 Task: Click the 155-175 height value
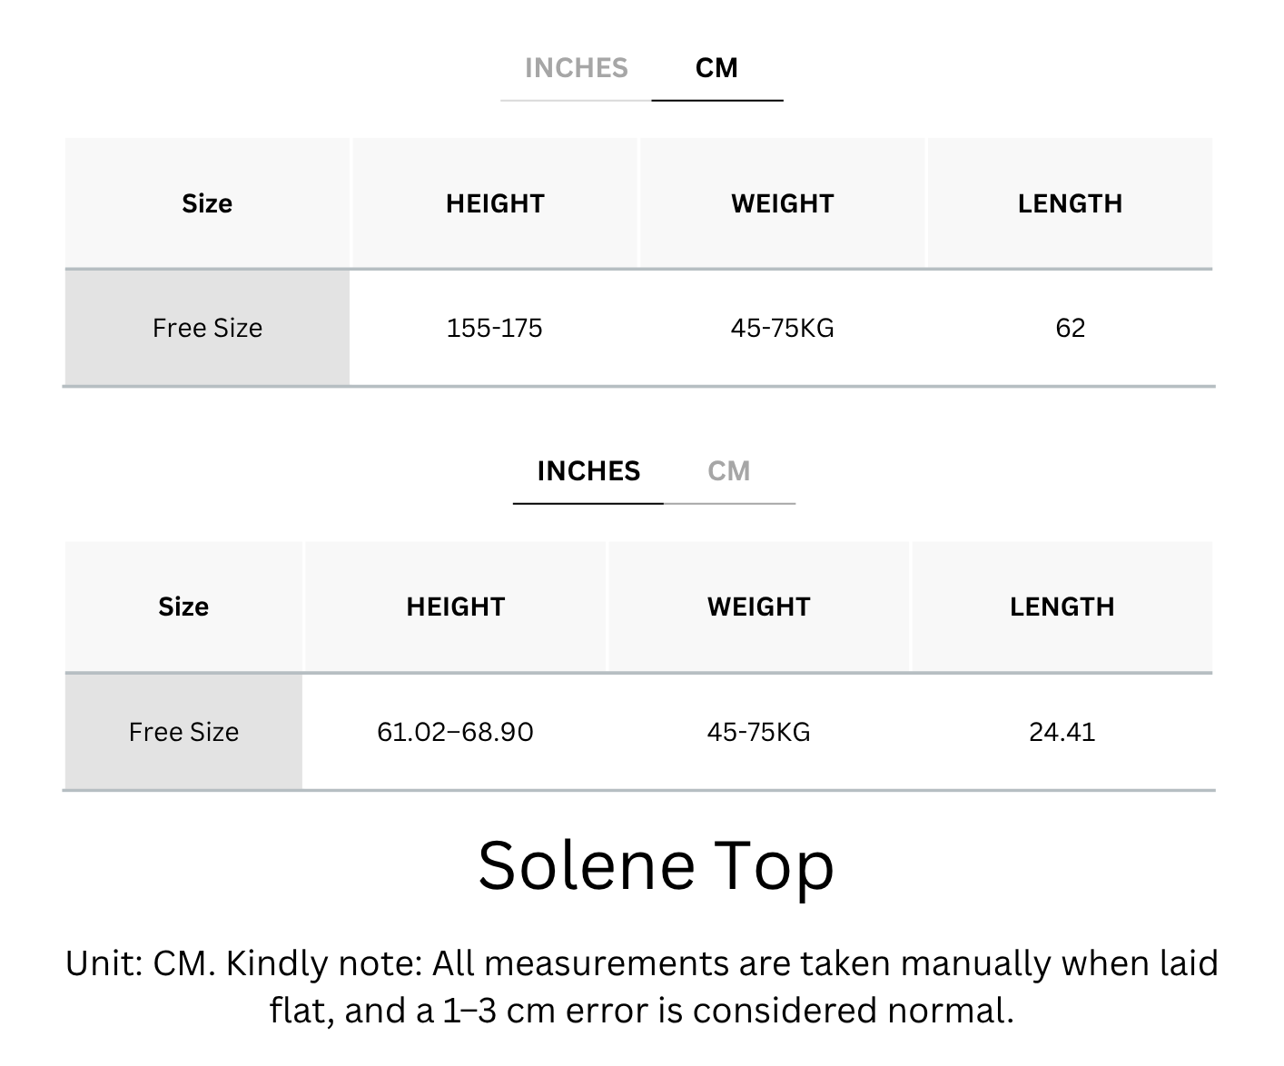(x=495, y=328)
